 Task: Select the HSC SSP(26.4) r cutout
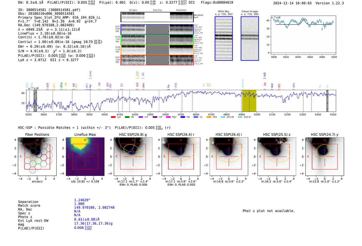click(181, 157)
